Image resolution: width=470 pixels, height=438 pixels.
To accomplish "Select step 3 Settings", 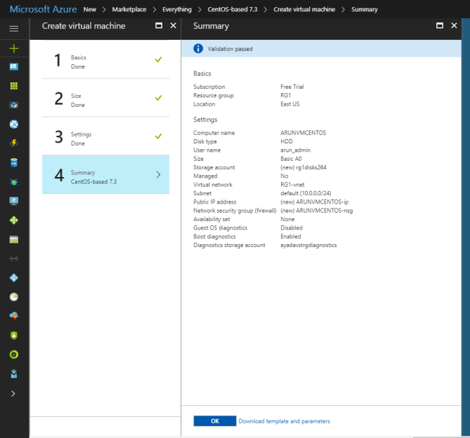I will (105, 137).
